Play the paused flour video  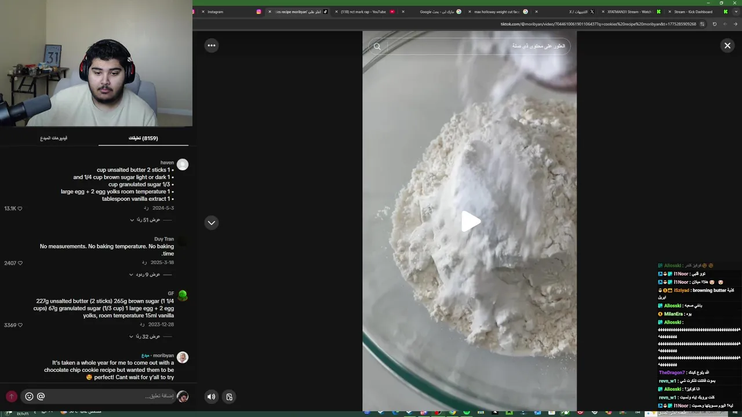point(470,221)
